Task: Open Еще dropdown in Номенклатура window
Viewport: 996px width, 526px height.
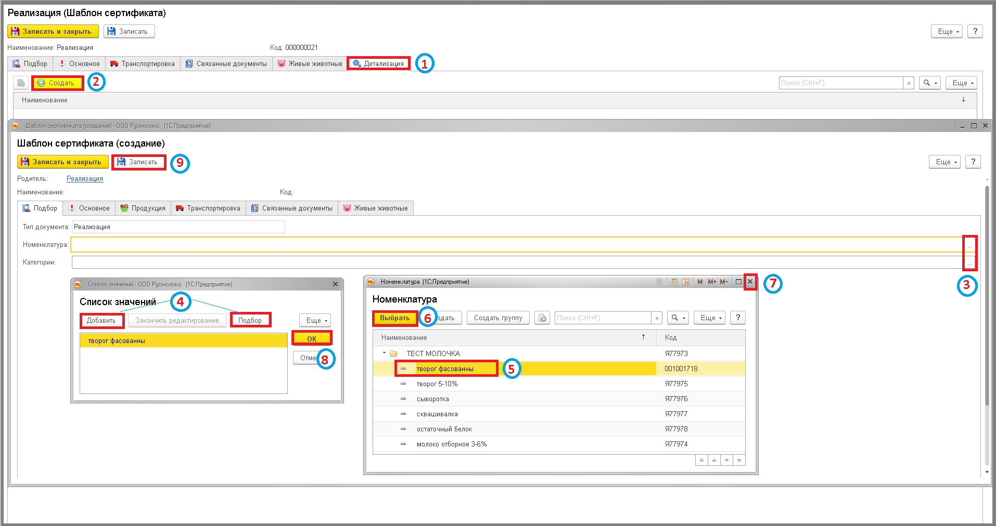Action: click(x=709, y=318)
